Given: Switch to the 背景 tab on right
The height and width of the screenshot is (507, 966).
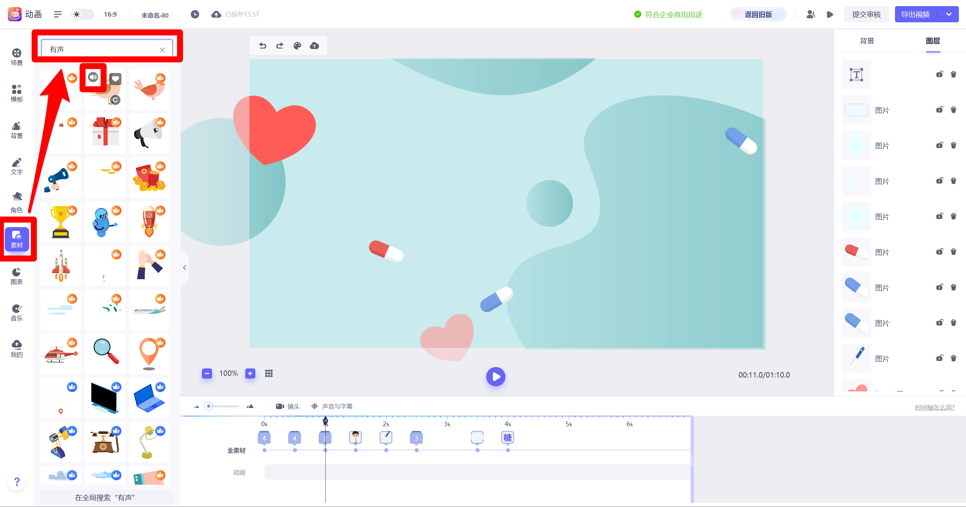Looking at the screenshot, I should (x=867, y=41).
